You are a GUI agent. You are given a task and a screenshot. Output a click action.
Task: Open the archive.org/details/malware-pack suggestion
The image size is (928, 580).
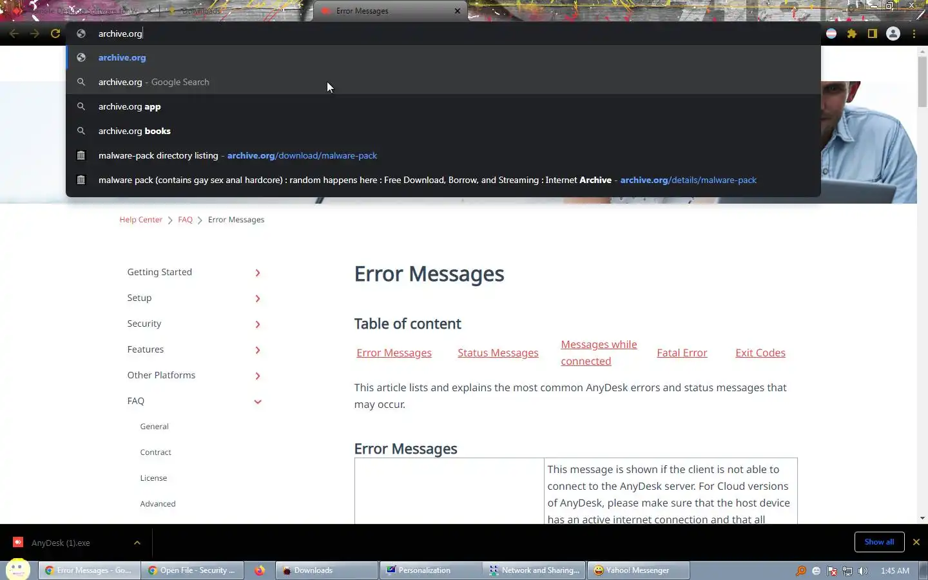pos(443,180)
